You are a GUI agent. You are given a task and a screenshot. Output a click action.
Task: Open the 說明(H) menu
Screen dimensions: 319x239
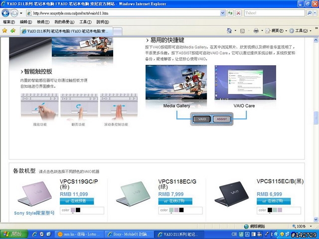(103, 22)
